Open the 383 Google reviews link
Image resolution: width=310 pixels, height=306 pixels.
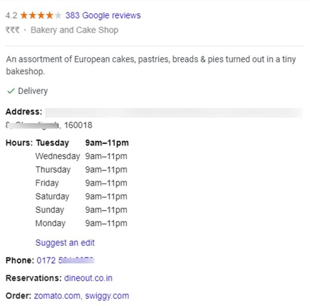pyautogui.click(x=103, y=16)
